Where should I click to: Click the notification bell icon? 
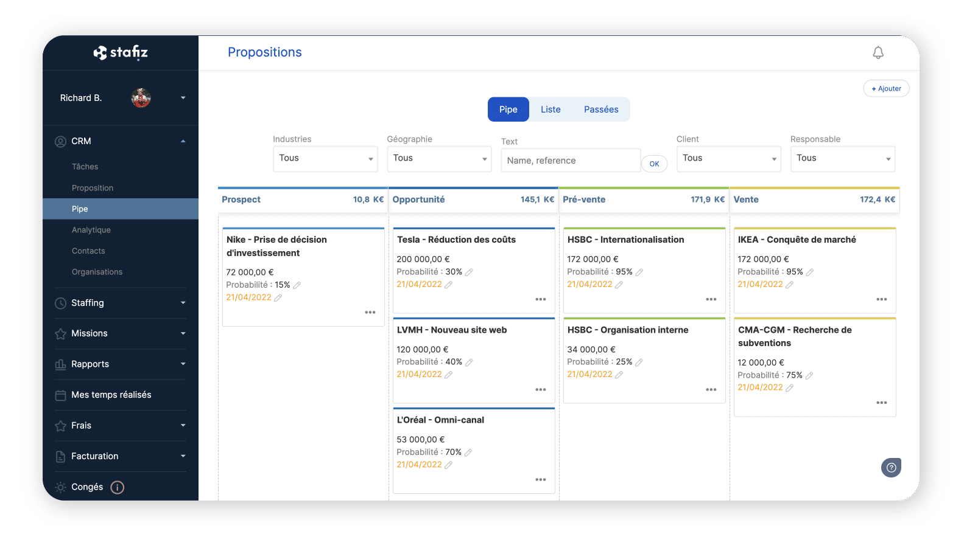click(878, 53)
